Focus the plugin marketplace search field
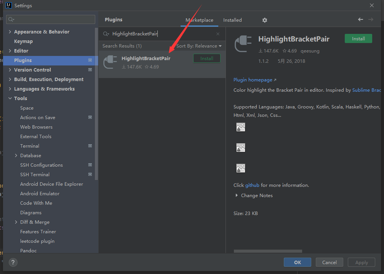Viewport: 384px width, 274px height. coord(162,34)
